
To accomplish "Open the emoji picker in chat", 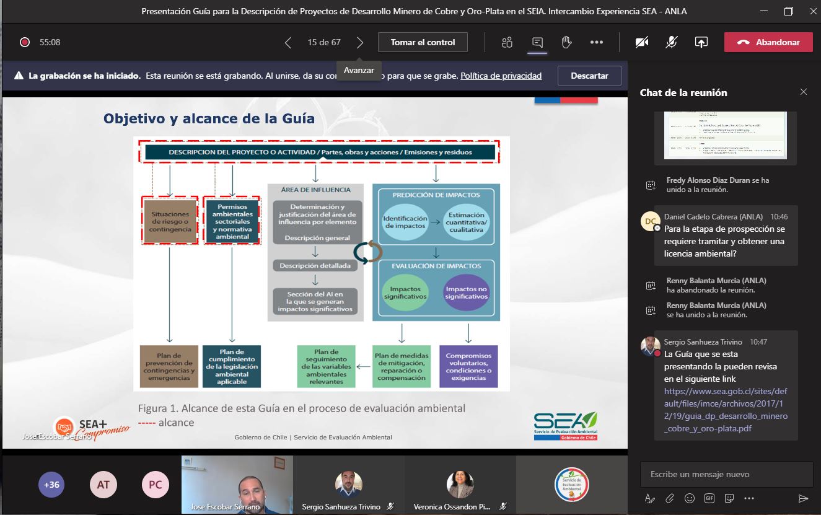I will pyautogui.click(x=690, y=498).
